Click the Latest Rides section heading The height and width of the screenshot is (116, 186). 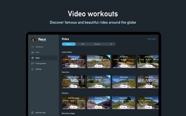[67, 52]
